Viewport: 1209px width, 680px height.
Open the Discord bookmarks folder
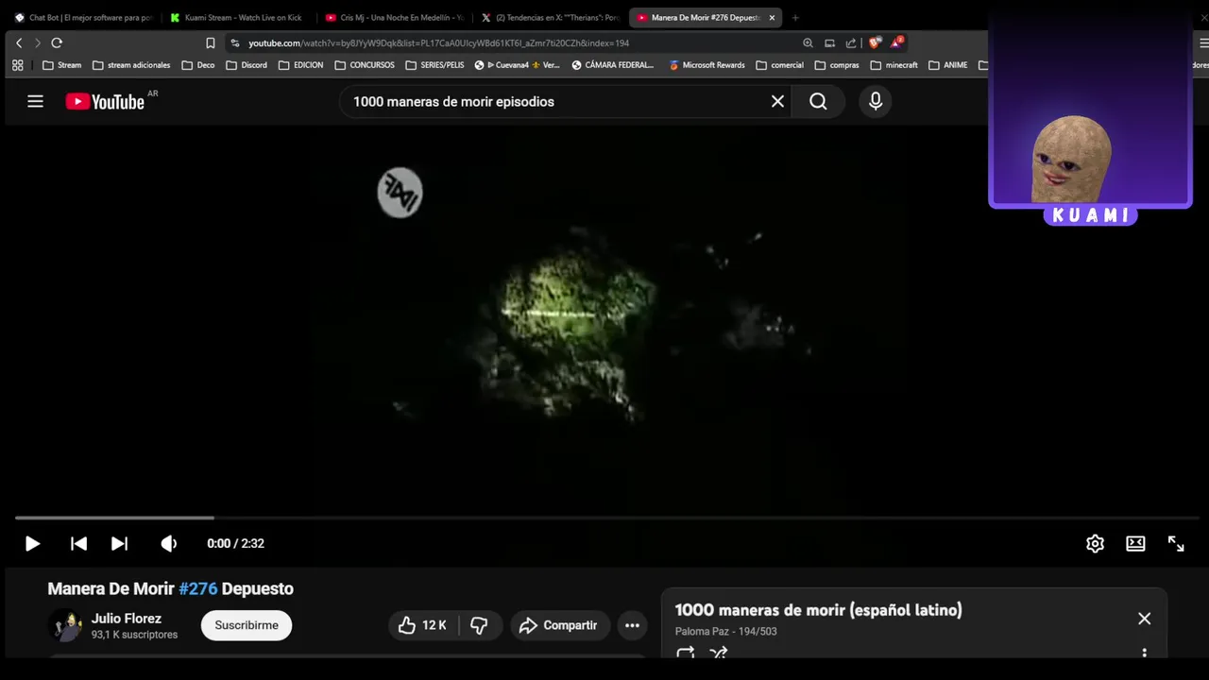click(247, 65)
